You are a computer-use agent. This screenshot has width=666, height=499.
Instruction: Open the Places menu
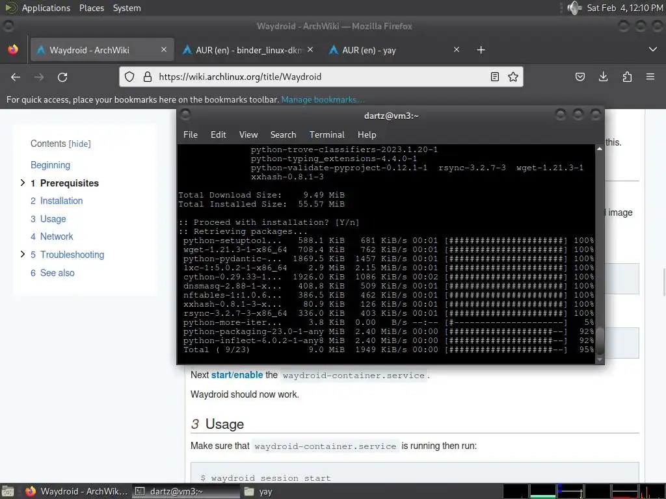pyautogui.click(x=91, y=8)
